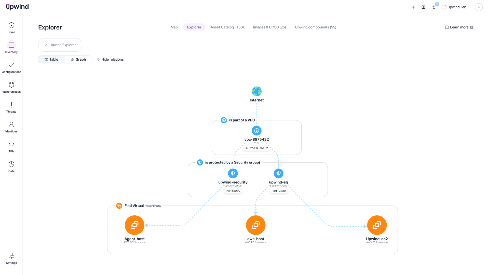489x275 pixels.
Task: Click the Learn more link
Action: click(x=459, y=27)
